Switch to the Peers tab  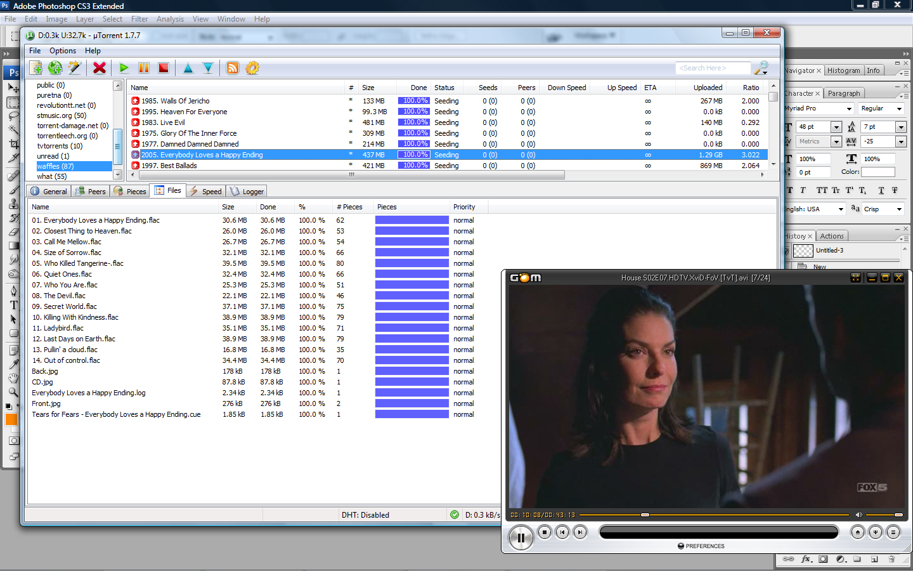90,192
